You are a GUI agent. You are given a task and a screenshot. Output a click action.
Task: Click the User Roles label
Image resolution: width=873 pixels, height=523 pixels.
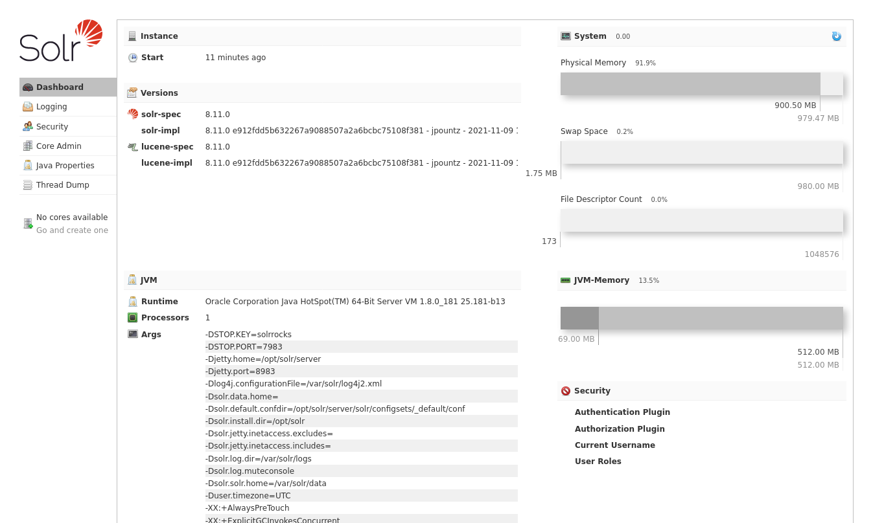pos(598,462)
